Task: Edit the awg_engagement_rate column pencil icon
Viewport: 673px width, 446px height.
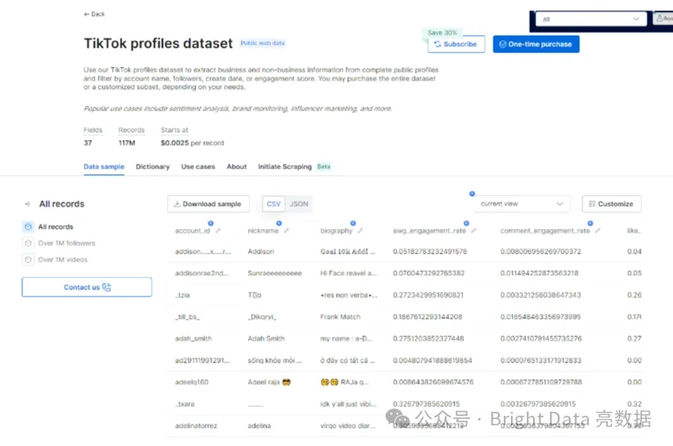Action: 474,231
